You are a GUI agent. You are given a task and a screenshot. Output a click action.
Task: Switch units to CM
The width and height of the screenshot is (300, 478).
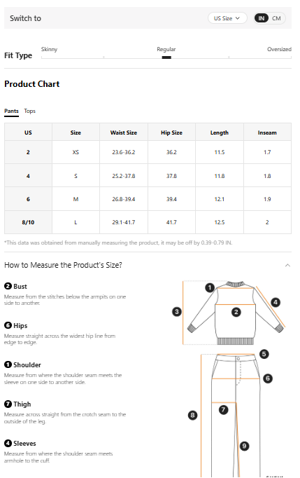[x=276, y=18]
